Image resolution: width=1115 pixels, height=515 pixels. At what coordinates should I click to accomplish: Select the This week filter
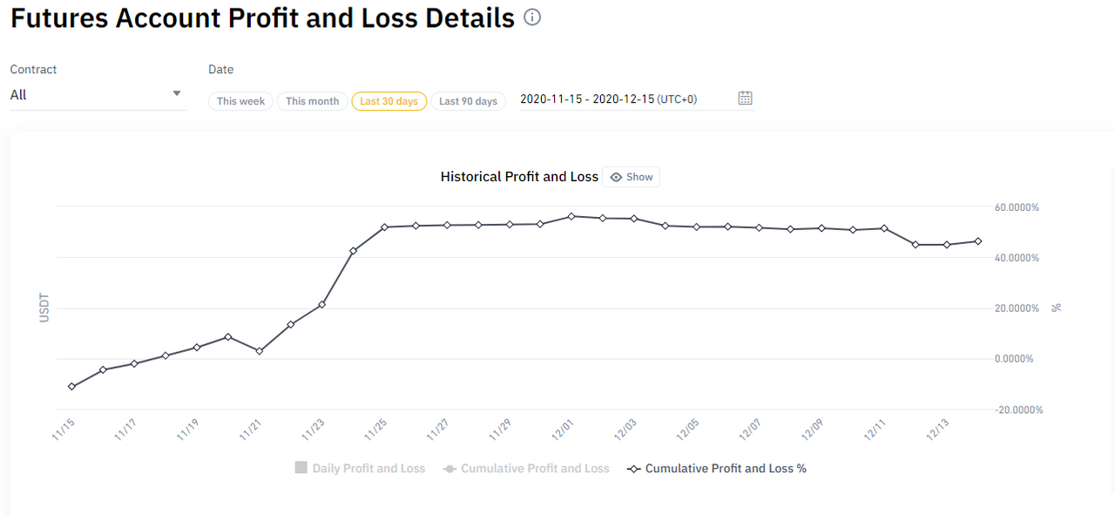[240, 101]
